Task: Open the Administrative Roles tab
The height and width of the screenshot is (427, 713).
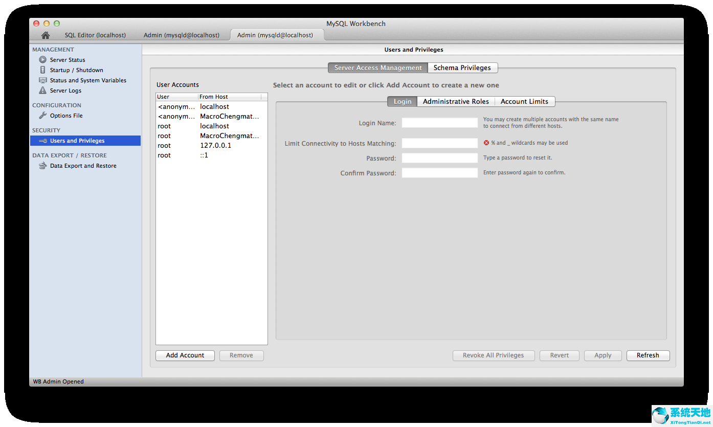Action: pos(455,101)
